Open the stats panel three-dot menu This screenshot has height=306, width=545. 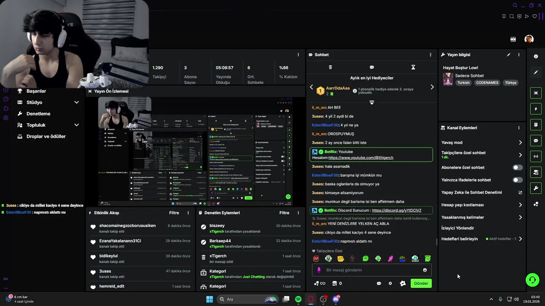click(298, 55)
